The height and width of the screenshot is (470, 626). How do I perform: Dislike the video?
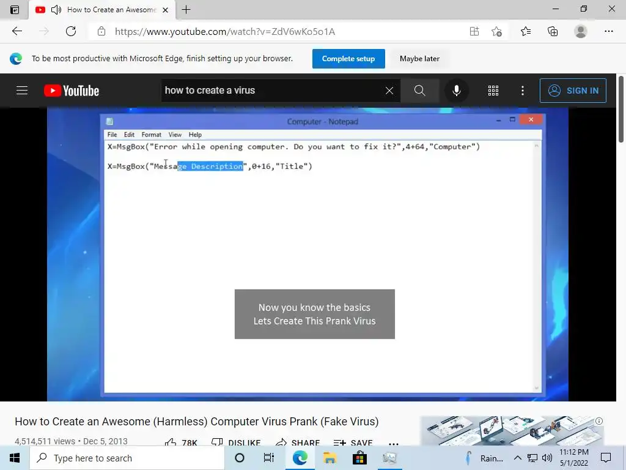coord(236,442)
